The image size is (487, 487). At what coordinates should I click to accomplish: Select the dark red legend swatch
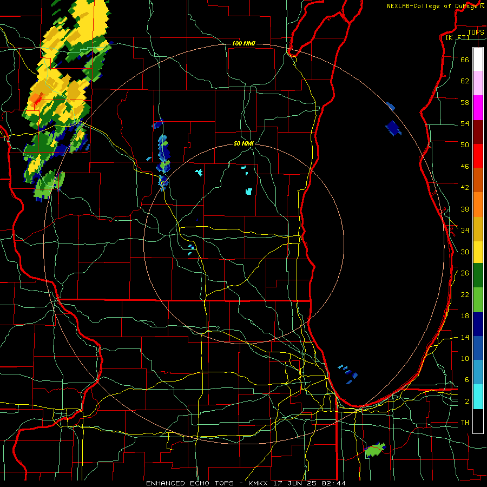(478, 132)
